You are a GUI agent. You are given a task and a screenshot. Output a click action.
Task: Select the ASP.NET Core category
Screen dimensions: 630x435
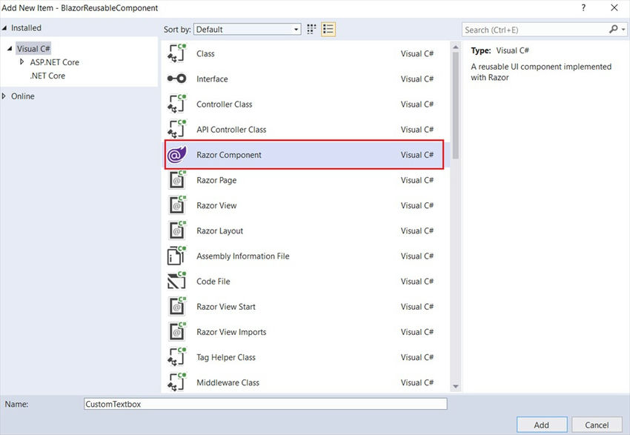[55, 62]
